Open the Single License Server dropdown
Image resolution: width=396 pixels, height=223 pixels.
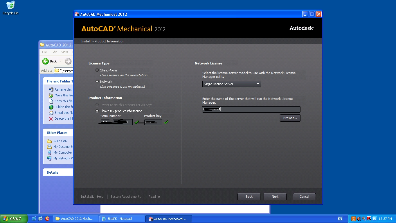click(232, 84)
